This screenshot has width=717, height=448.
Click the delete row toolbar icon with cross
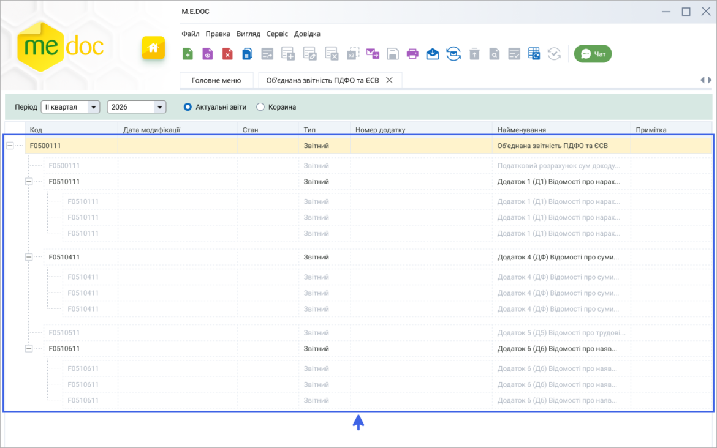coord(332,54)
